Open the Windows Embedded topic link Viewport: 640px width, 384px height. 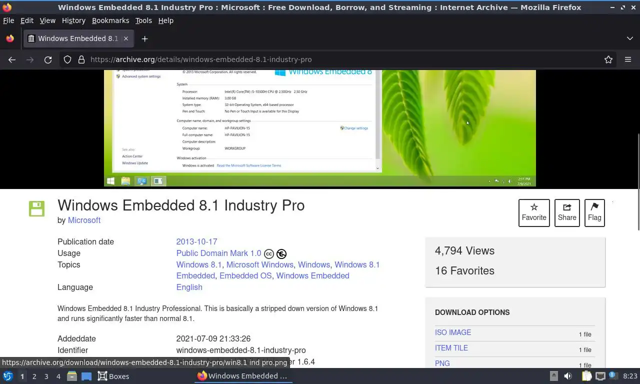pos(312,275)
